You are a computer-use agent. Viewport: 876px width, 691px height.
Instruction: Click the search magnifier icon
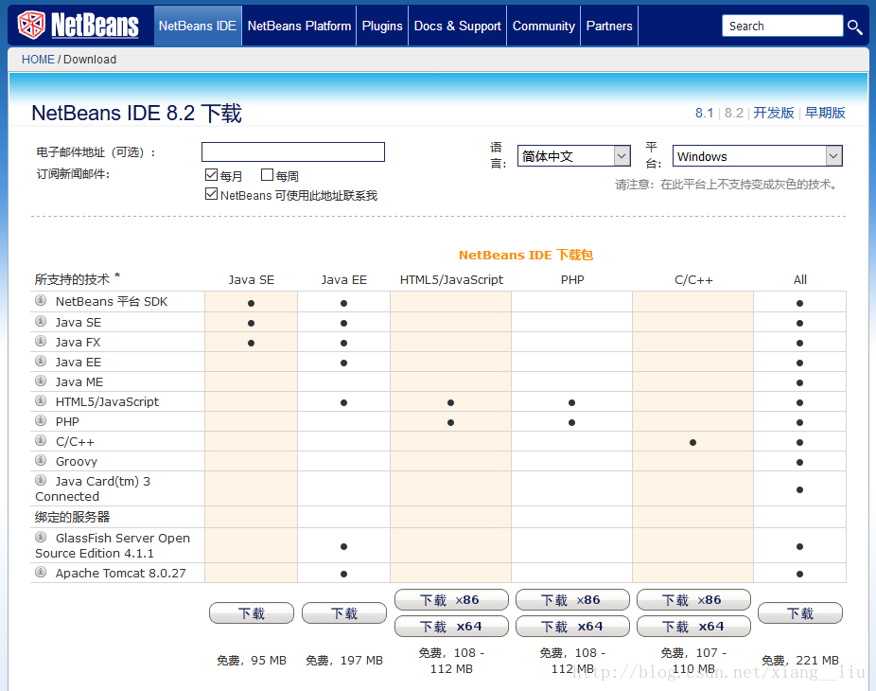pyautogui.click(x=854, y=27)
